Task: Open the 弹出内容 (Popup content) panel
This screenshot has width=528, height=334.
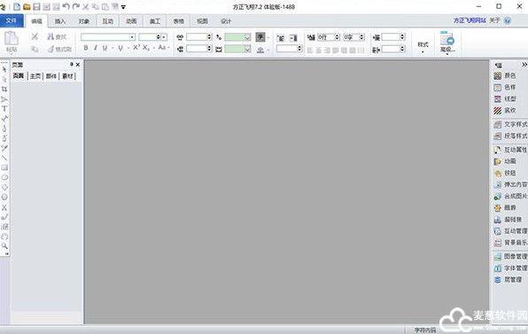Action: 510,184
